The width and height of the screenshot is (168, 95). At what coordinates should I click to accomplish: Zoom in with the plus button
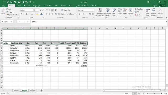coord(161,93)
